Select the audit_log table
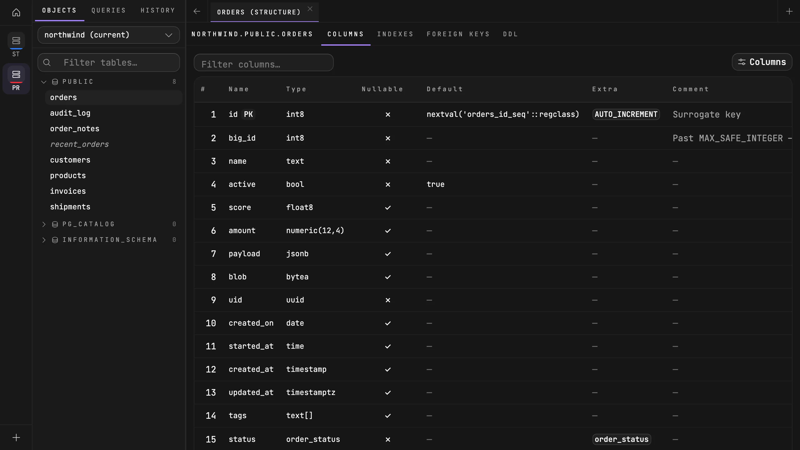The height and width of the screenshot is (450, 800). (x=113, y=113)
